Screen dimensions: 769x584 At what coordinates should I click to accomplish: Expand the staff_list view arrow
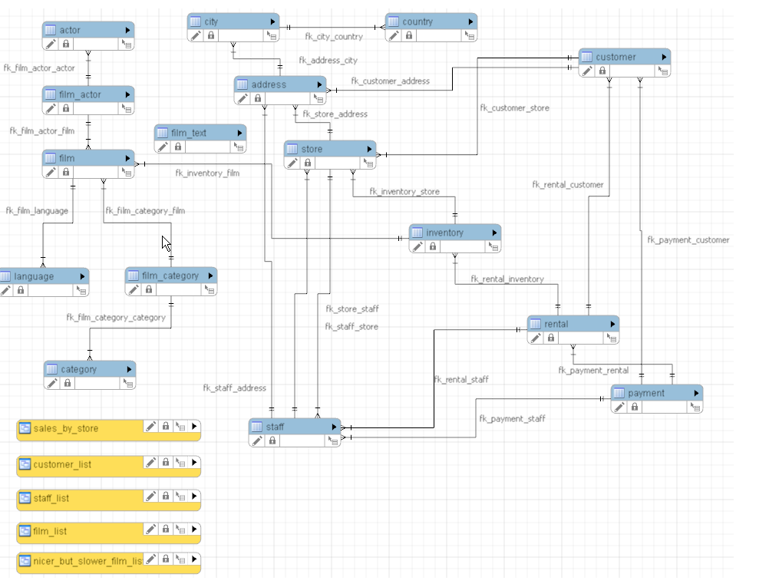(194, 497)
